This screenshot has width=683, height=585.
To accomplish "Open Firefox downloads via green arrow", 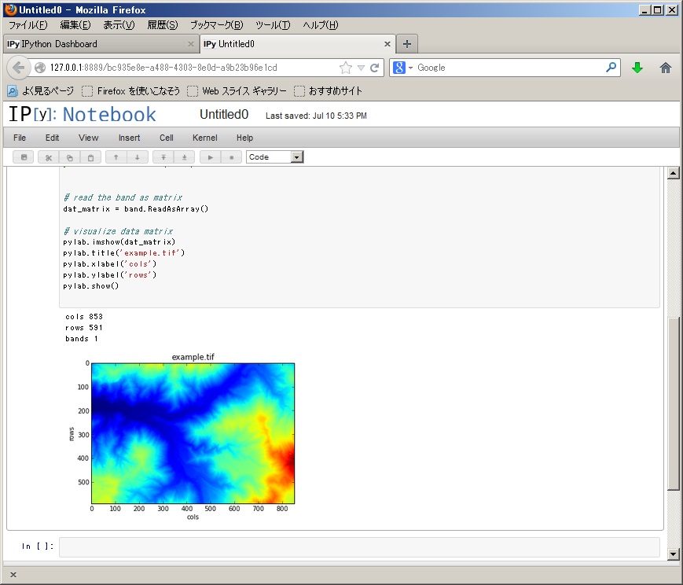I will pyautogui.click(x=637, y=68).
